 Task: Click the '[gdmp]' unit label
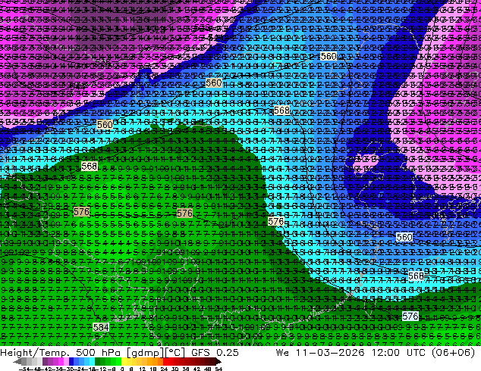[x=145, y=353]
